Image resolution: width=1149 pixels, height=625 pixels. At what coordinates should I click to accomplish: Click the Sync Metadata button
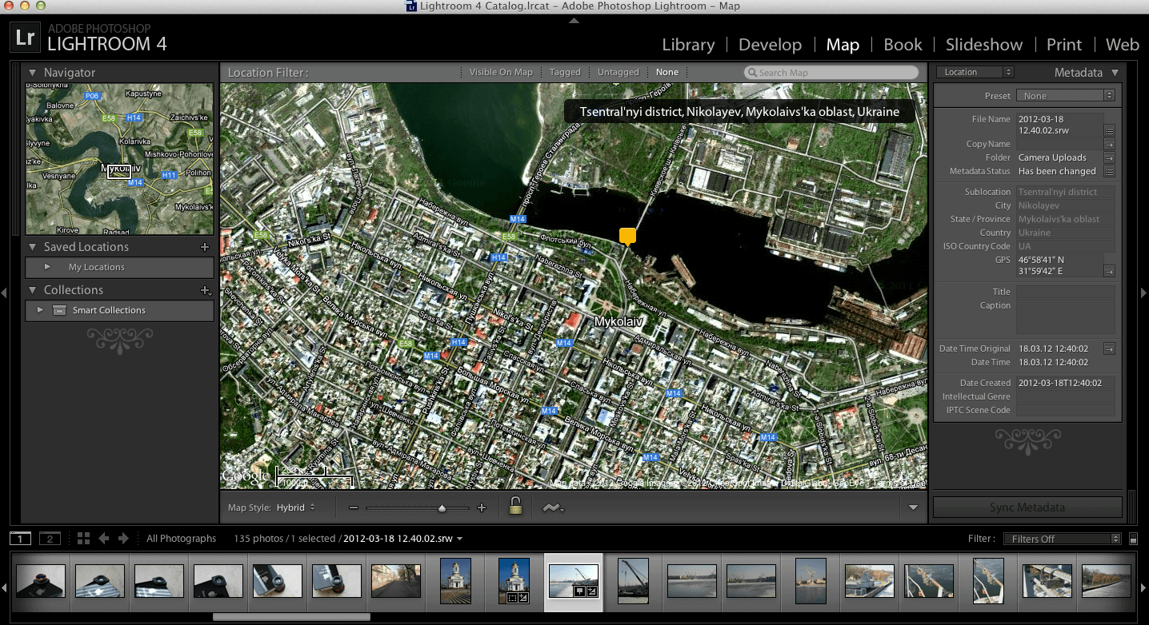tap(1027, 508)
